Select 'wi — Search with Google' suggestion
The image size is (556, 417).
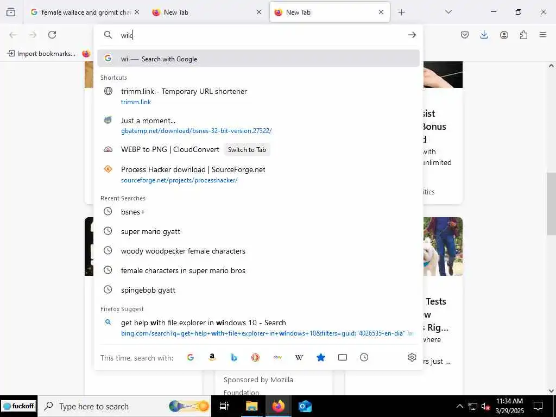point(258,59)
